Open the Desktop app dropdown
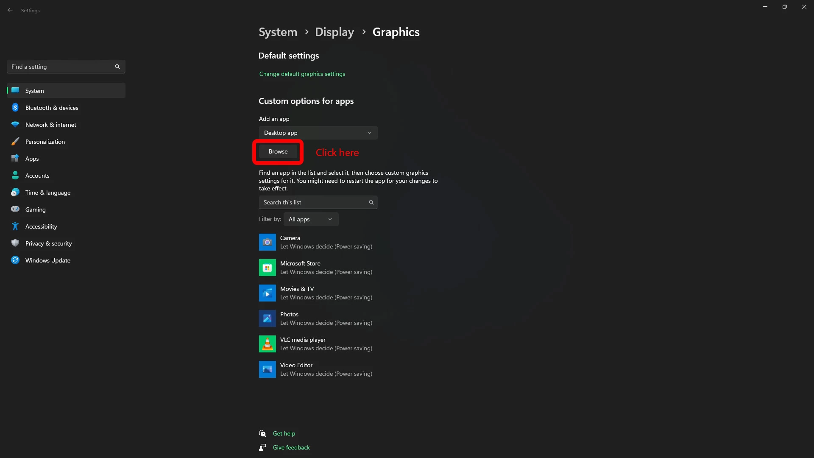The width and height of the screenshot is (814, 458). pos(318,133)
